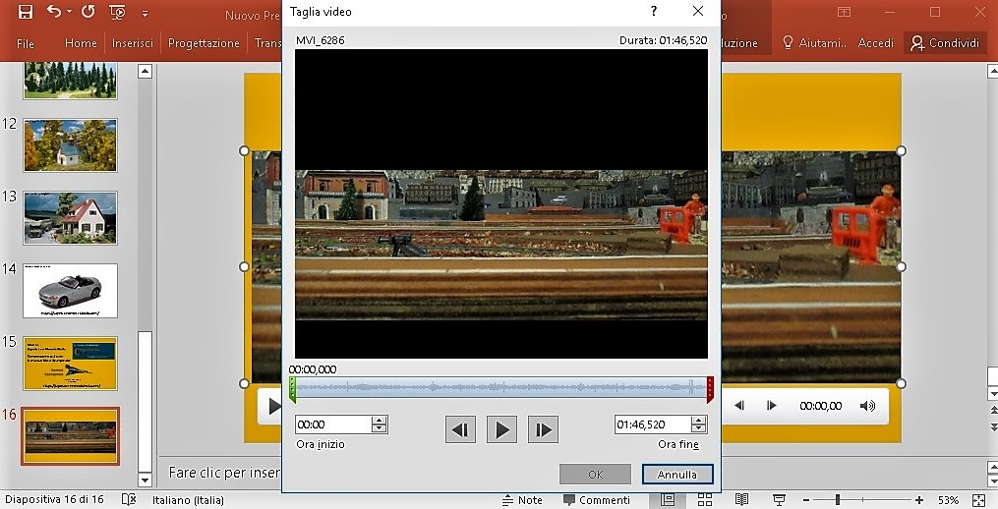Click the red end marker on trim timeline

pyautogui.click(x=710, y=389)
